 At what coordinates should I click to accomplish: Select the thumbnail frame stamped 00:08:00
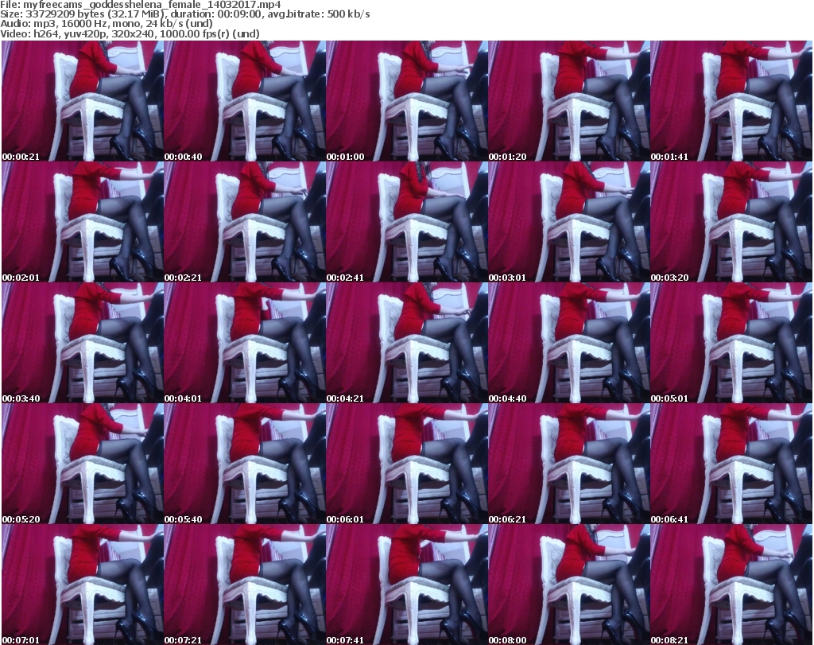point(568,585)
